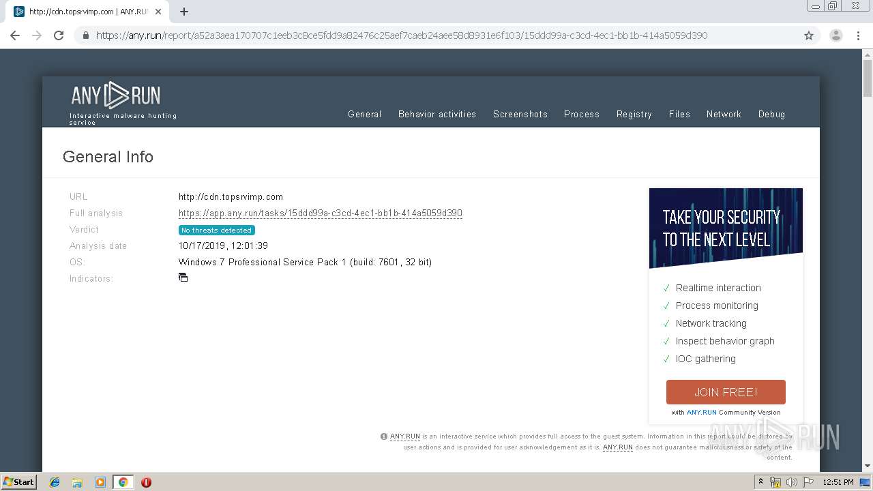Click the taskbar clock 12:51 PM
This screenshot has height=491, width=873.
tap(838, 482)
